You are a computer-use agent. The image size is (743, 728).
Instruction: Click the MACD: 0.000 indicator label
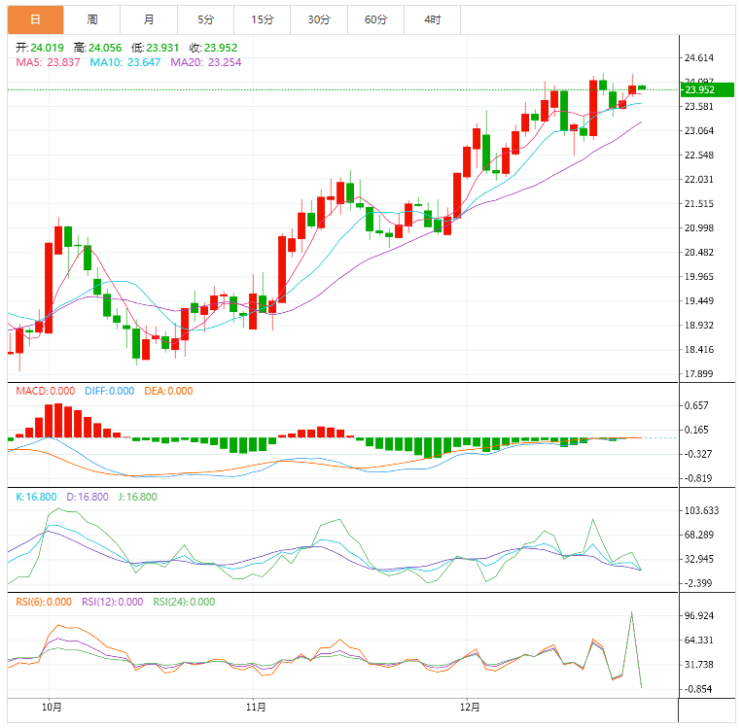point(45,391)
